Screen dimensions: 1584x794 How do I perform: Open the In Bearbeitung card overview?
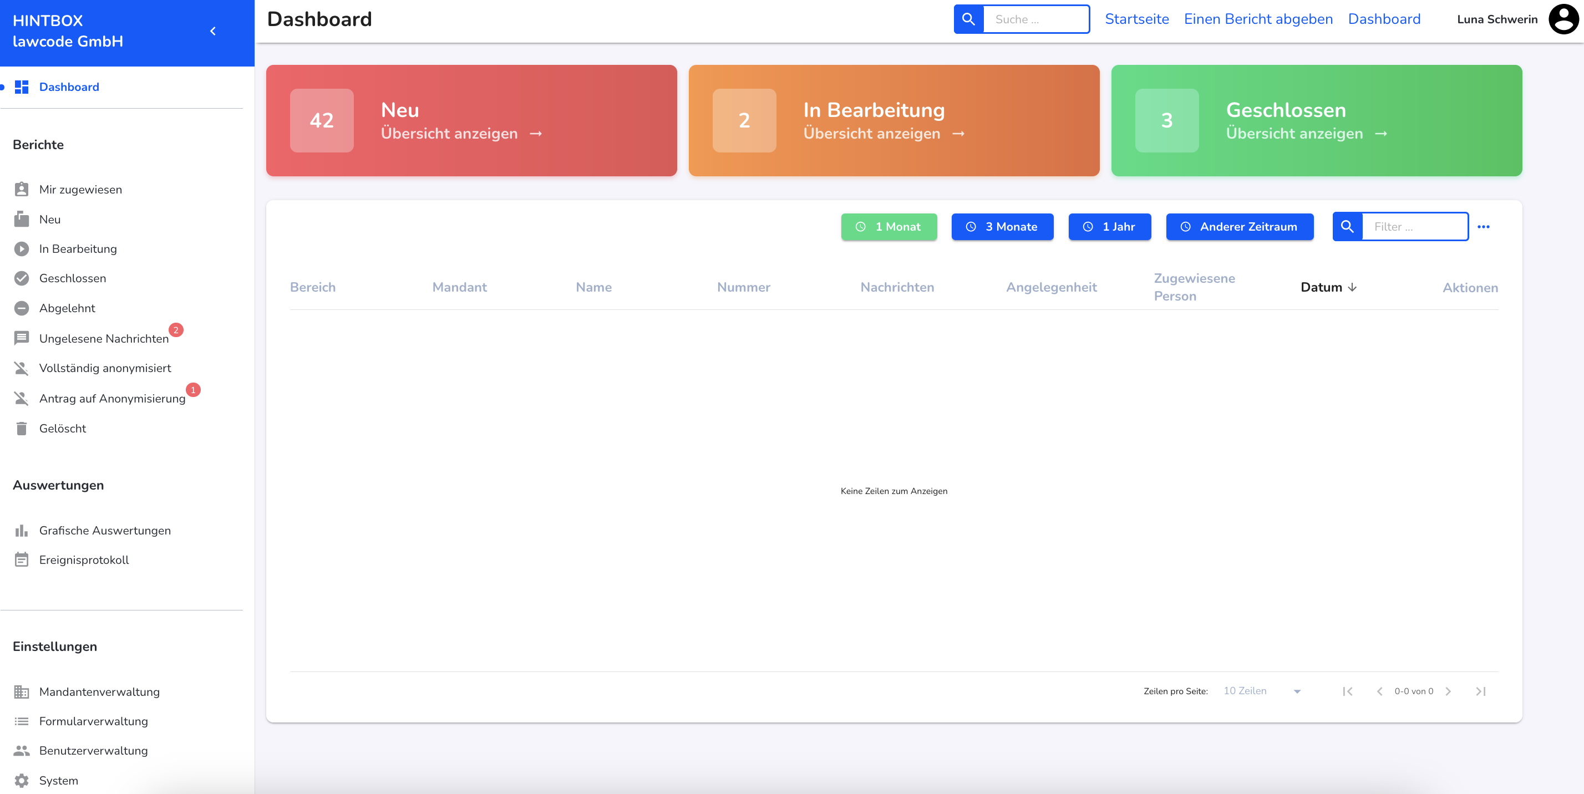coord(894,121)
